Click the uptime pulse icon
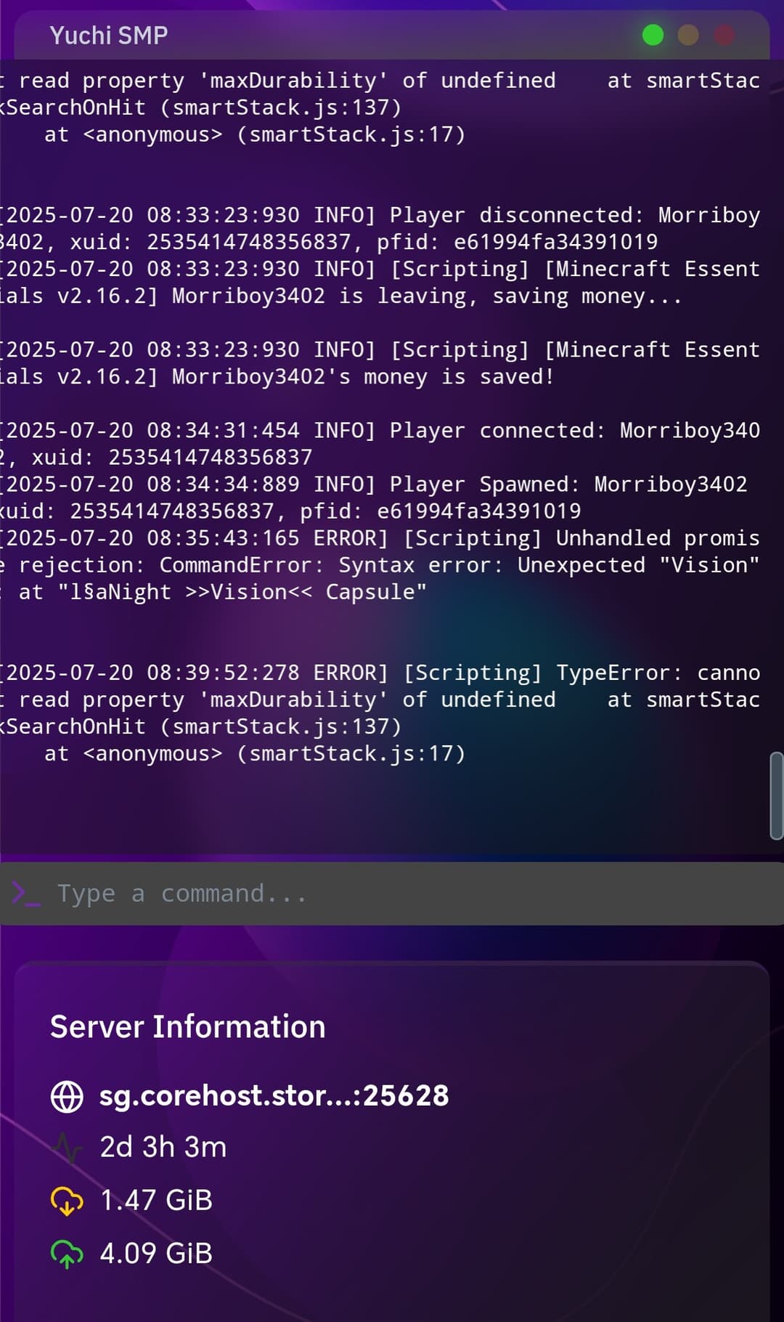This screenshot has width=784, height=1322. pyautogui.click(x=68, y=1148)
